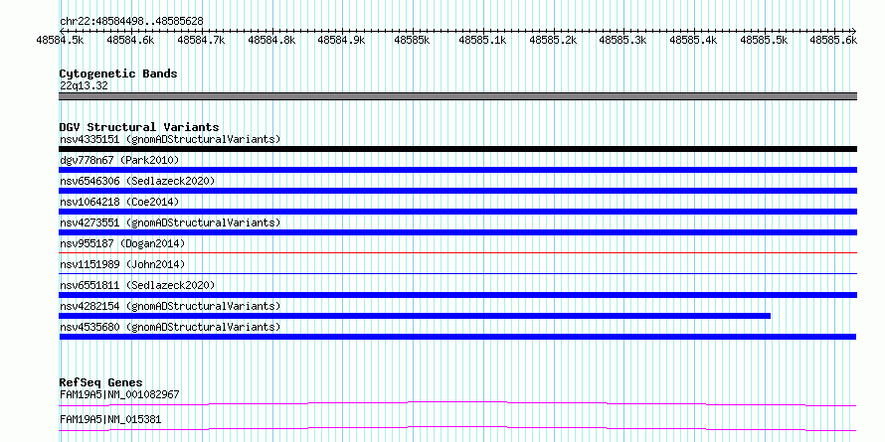Open nsv6551811 (Sedlazeck2020) variant label
The width and height of the screenshot is (885, 442).
pos(137,285)
